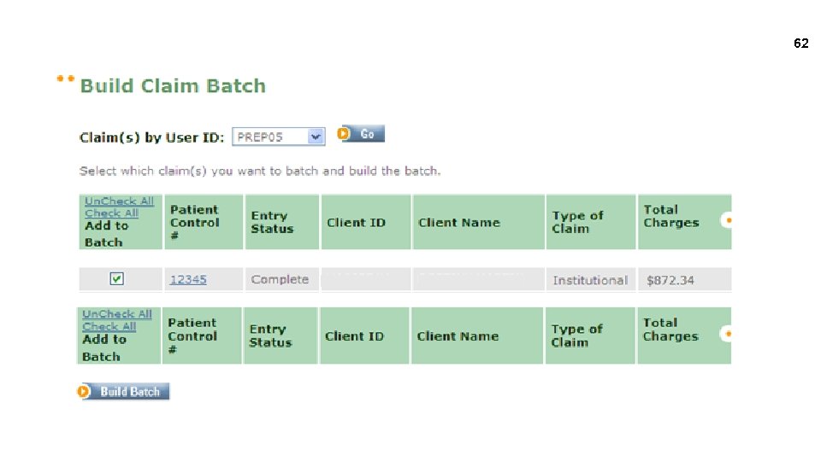Select the top Patient Control # column header

coord(194,222)
